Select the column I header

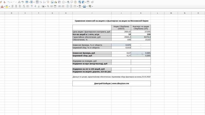[92, 13]
